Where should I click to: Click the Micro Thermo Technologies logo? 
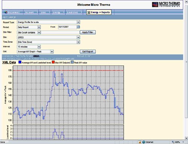(x=166, y=5)
